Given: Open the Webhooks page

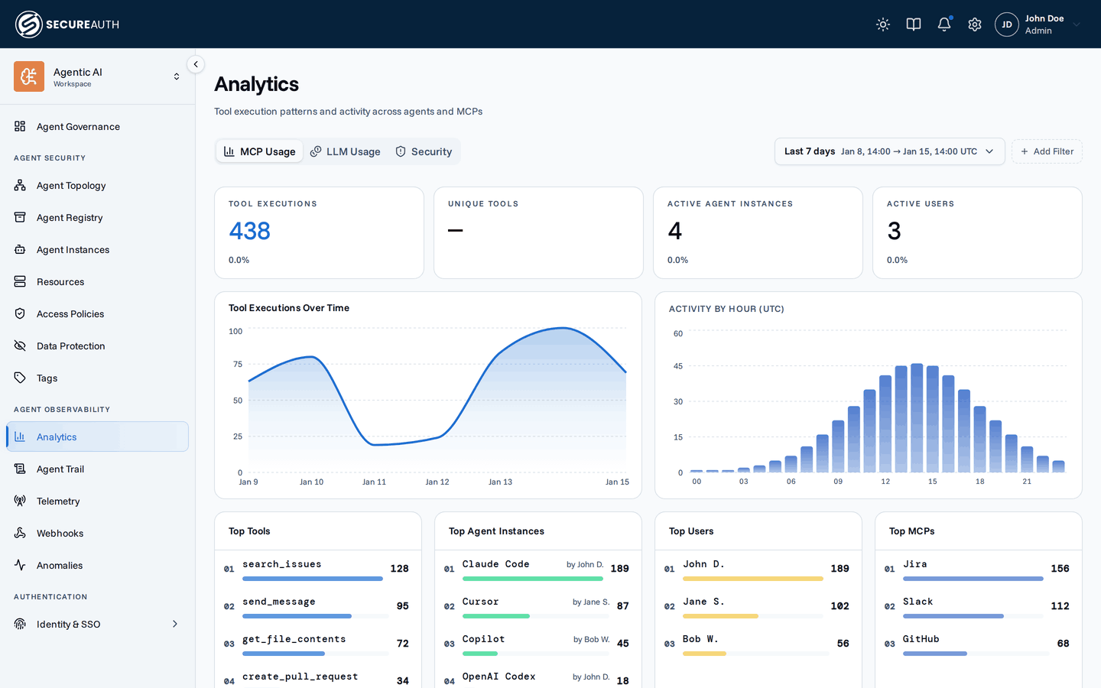Looking at the screenshot, I should [x=97, y=534].
